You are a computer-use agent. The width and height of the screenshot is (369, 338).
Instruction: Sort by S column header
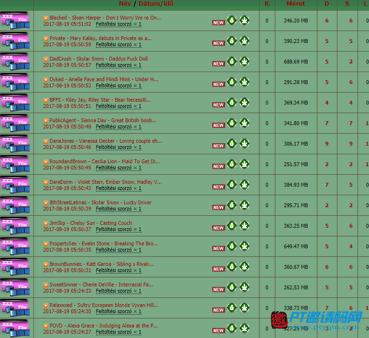(347, 3)
